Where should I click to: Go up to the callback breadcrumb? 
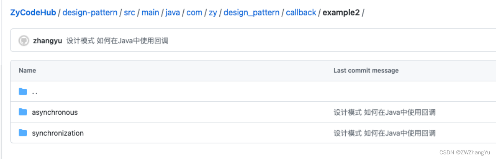pos(301,13)
